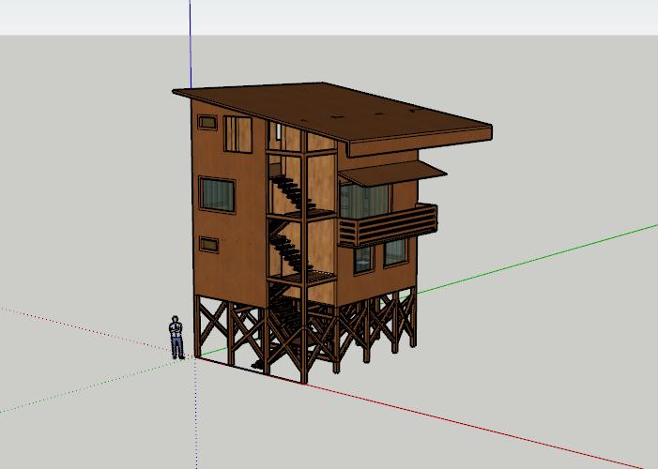Select the dotted red axis line at left
Image resolution: width=658 pixels, height=469 pixels.
(84, 328)
